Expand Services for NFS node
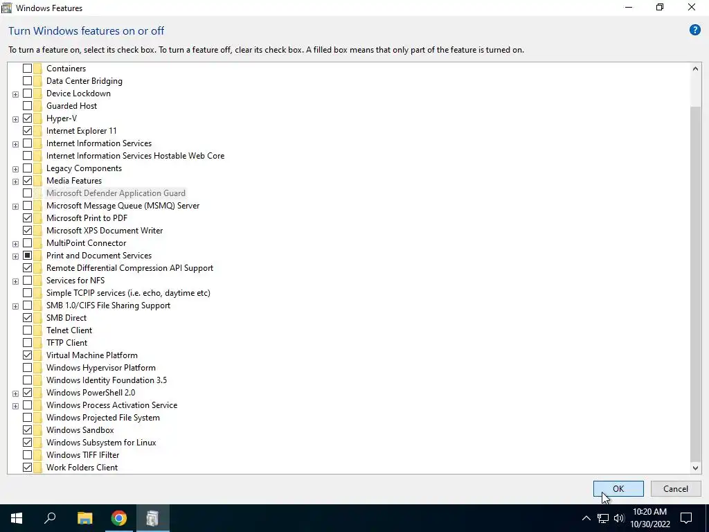Viewport: 709px width, 532px height. coord(15,281)
